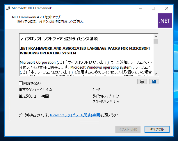This screenshot has width=178, height=141.
Task: Click the '.NET Framework 4.7.1 セットアップ' heading
Action: (36, 17)
